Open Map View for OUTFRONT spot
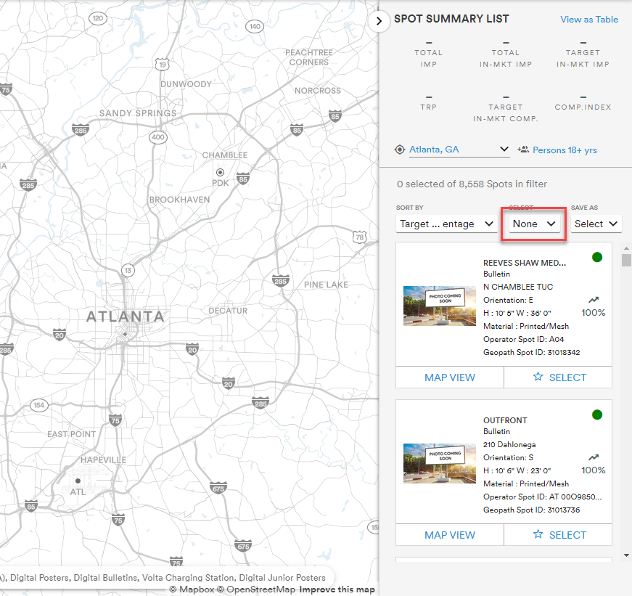 click(450, 535)
